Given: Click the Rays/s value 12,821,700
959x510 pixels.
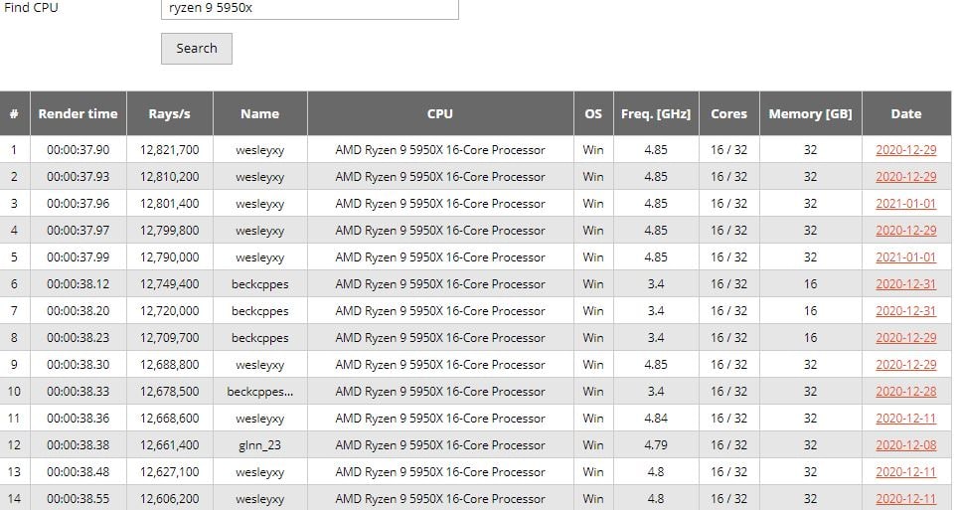Looking at the screenshot, I should coord(169,150).
